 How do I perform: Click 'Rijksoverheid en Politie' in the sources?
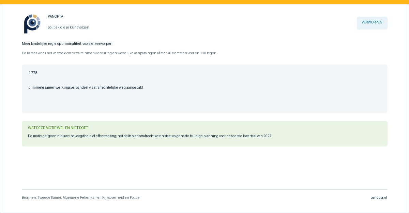tap(121, 197)
